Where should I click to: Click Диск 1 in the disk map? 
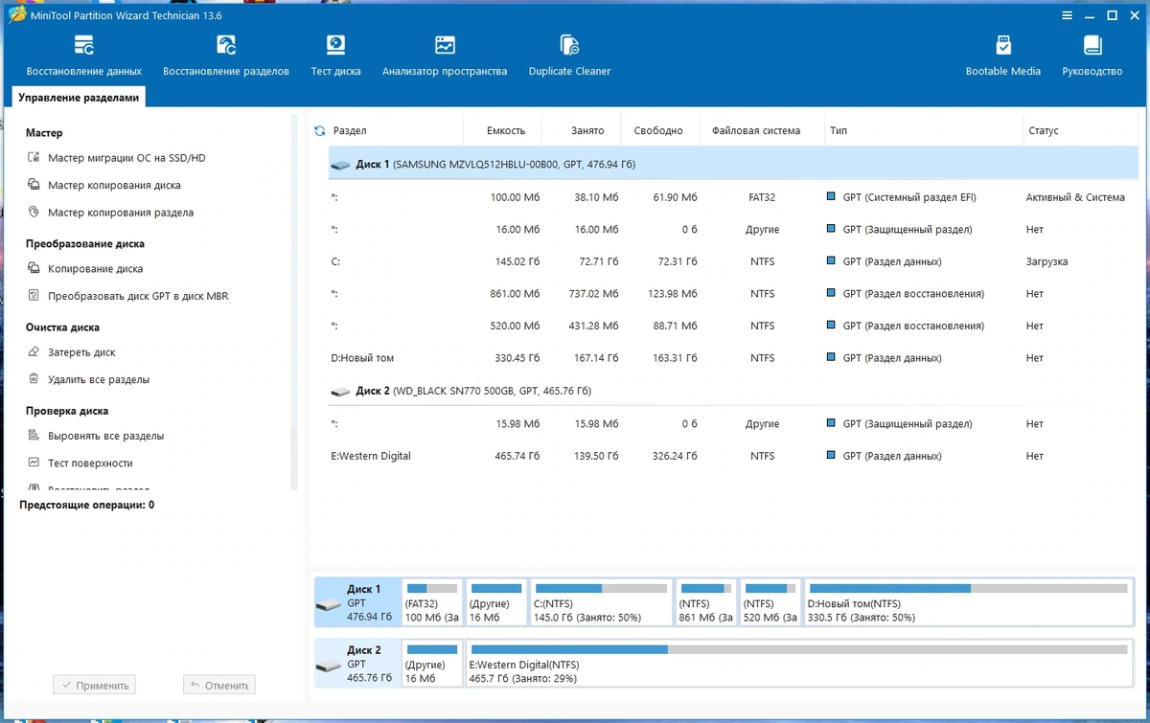coord(356,602)
